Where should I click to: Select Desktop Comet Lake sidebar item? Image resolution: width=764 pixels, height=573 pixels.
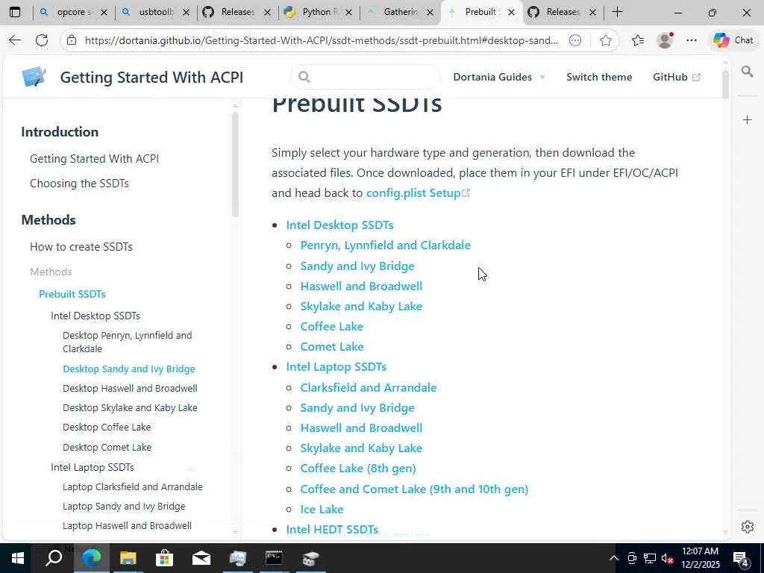point(107,448)
